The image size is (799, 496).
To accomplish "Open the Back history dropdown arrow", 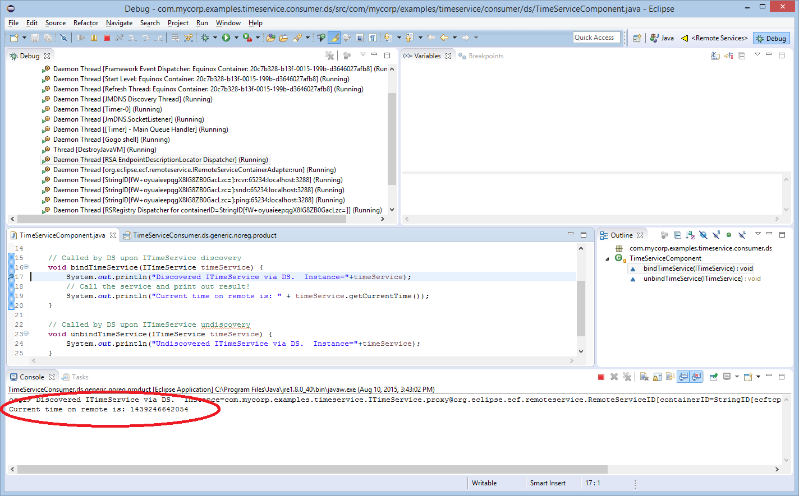I will coord(454,38).
